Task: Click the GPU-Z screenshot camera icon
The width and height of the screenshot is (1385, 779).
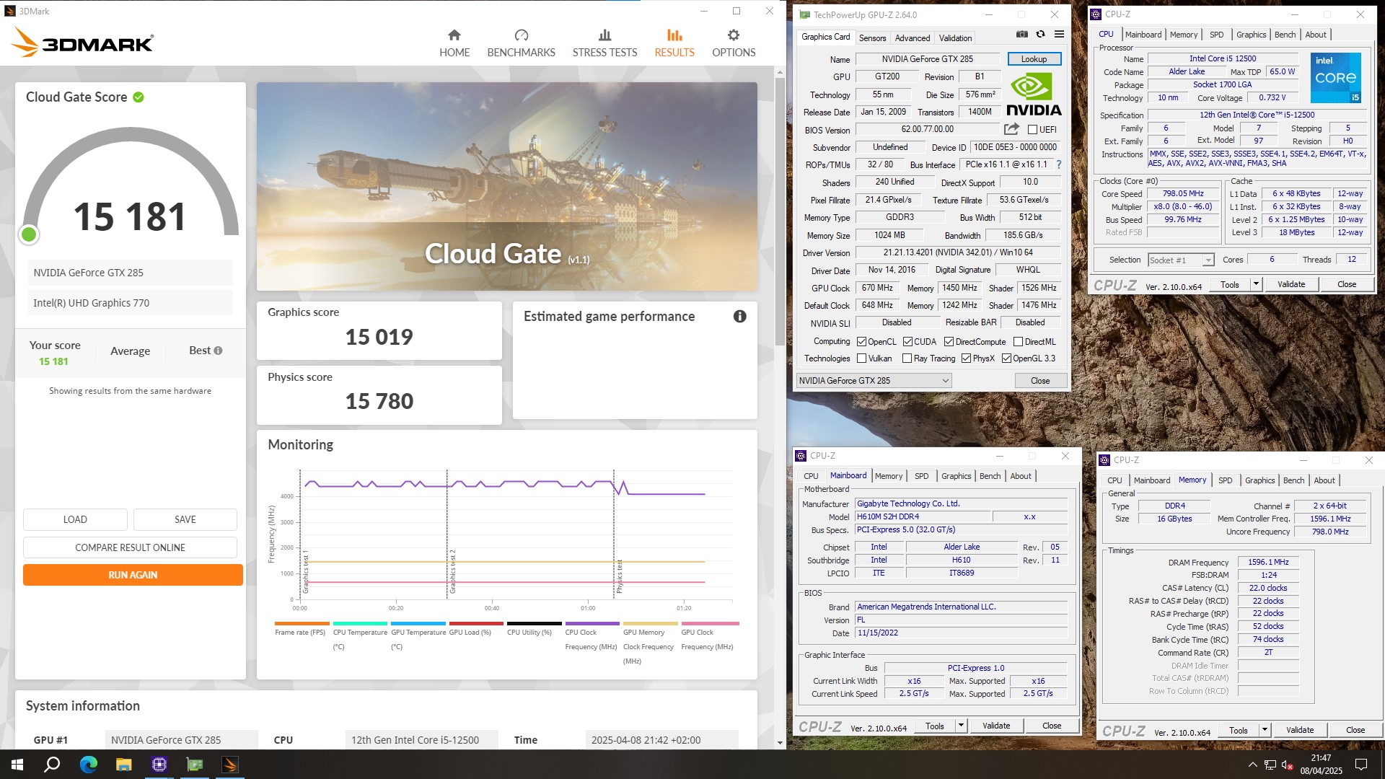Action: pyautogui.click(x=1021, y=34)
